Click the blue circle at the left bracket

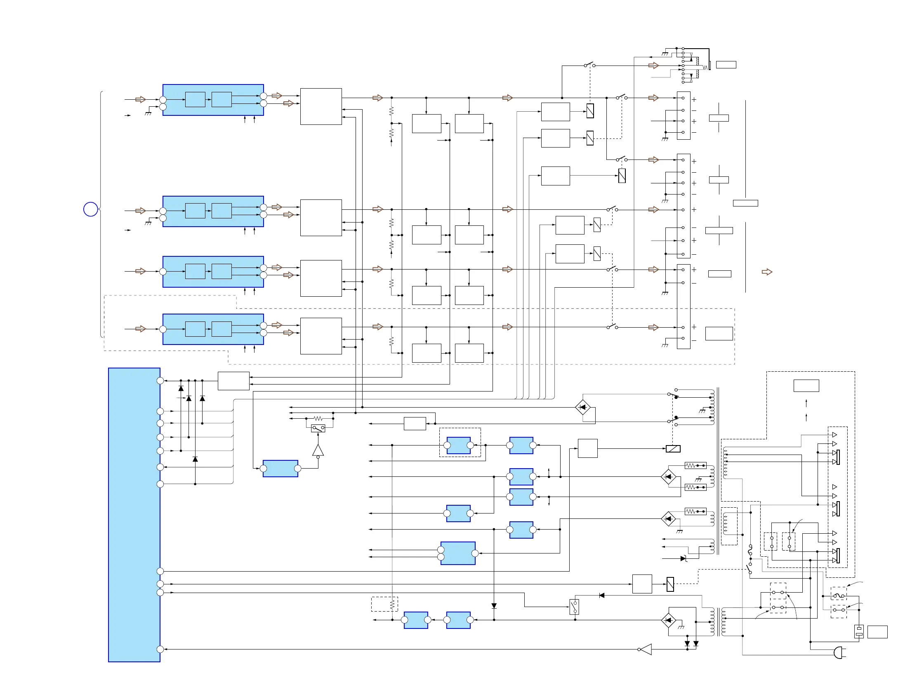point(91,209)
